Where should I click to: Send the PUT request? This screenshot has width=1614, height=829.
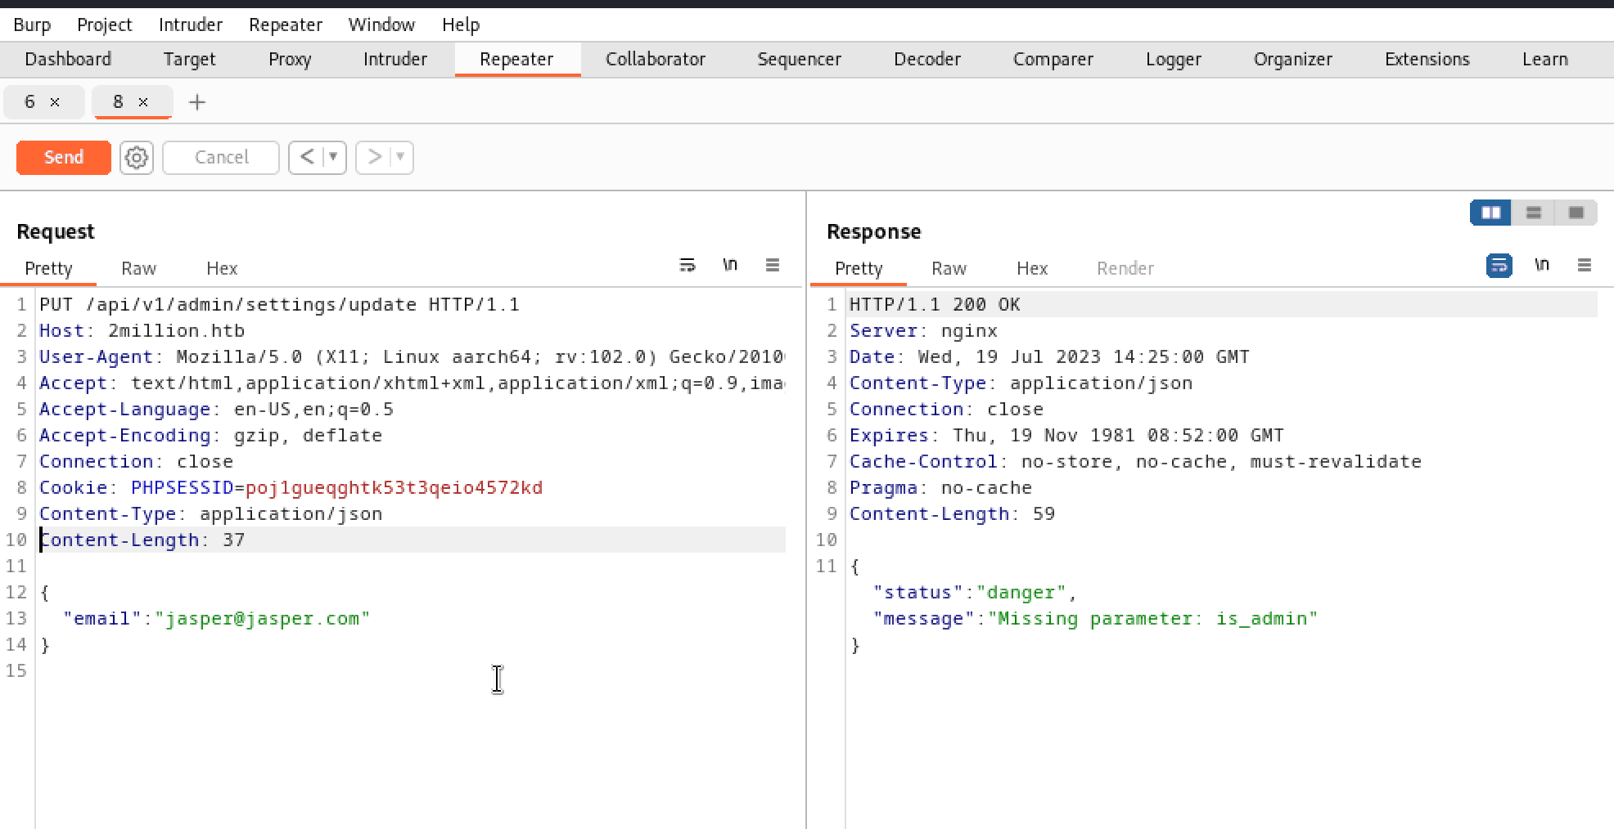[x=64, y=158]
